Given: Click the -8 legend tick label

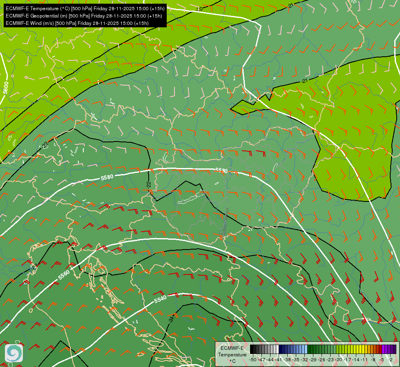Looking at the screenshot, I should coord(373,360).
